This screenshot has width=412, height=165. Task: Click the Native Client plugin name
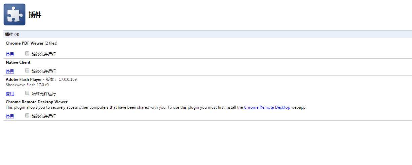pyautogui.click(x=18, y=62)
